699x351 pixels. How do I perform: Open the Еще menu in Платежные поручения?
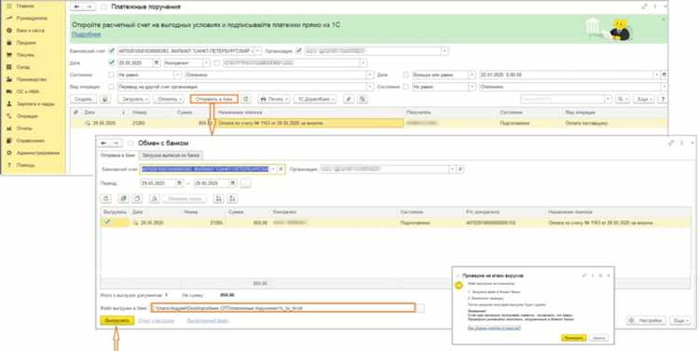[645, 99]
